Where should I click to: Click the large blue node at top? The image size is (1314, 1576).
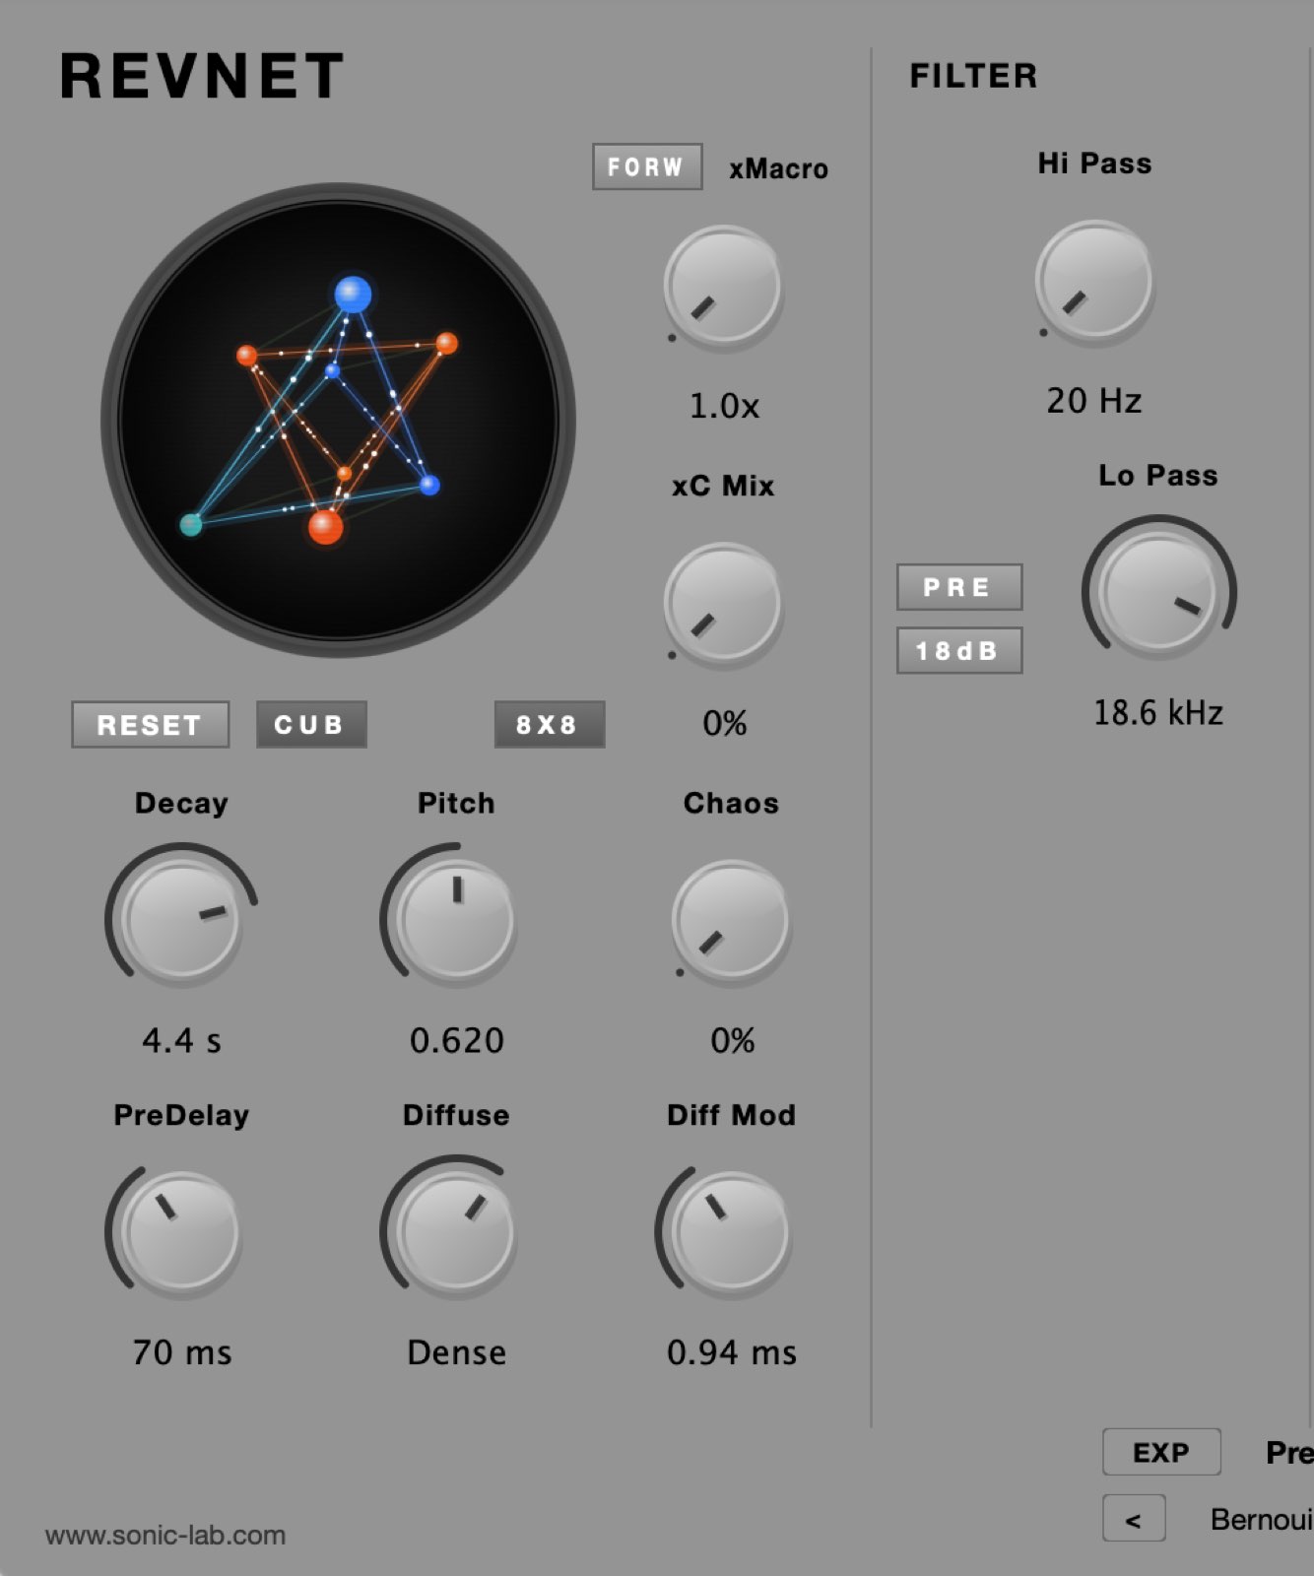tap(353, 294)
